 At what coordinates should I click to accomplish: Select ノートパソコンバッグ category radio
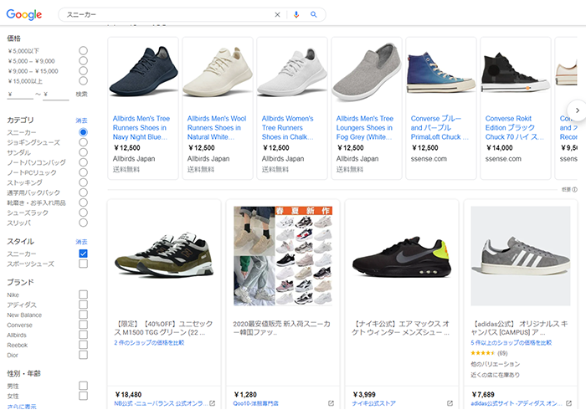(83, 162)
